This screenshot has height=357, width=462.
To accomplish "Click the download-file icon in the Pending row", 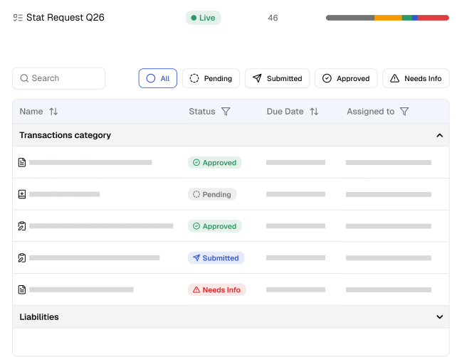I will 22,194.
